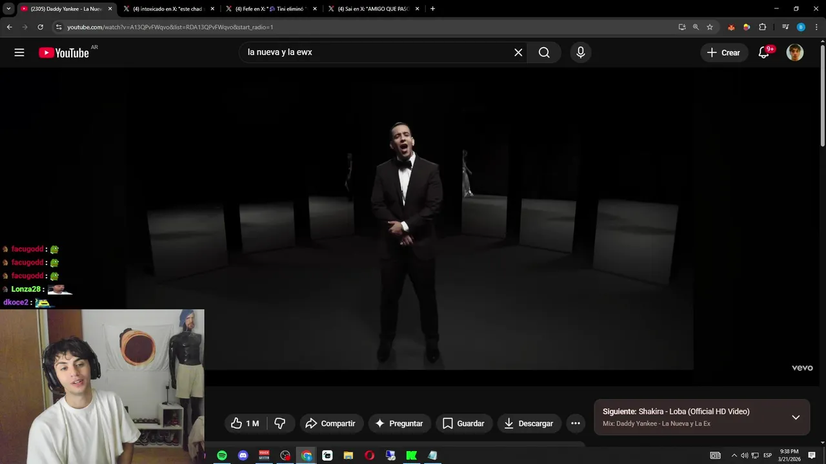Image resolution: width=826 pixels, height=464 pixels.
Task: Open the YouTube account avatar menu
Action: tap(795, 53)
